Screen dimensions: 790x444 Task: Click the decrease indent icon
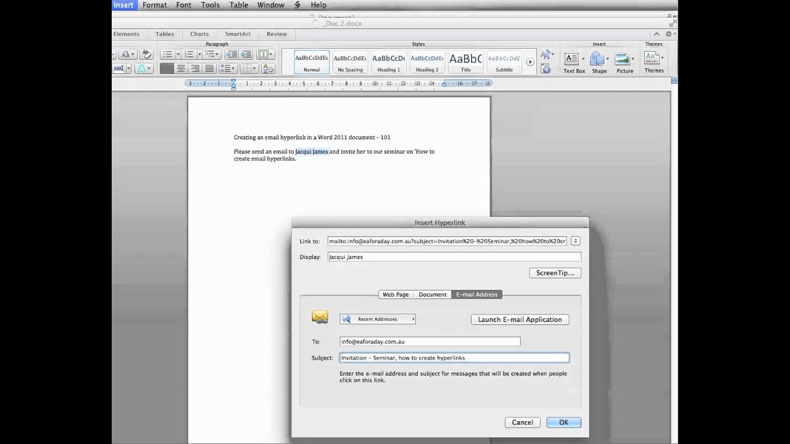point(231,54)
